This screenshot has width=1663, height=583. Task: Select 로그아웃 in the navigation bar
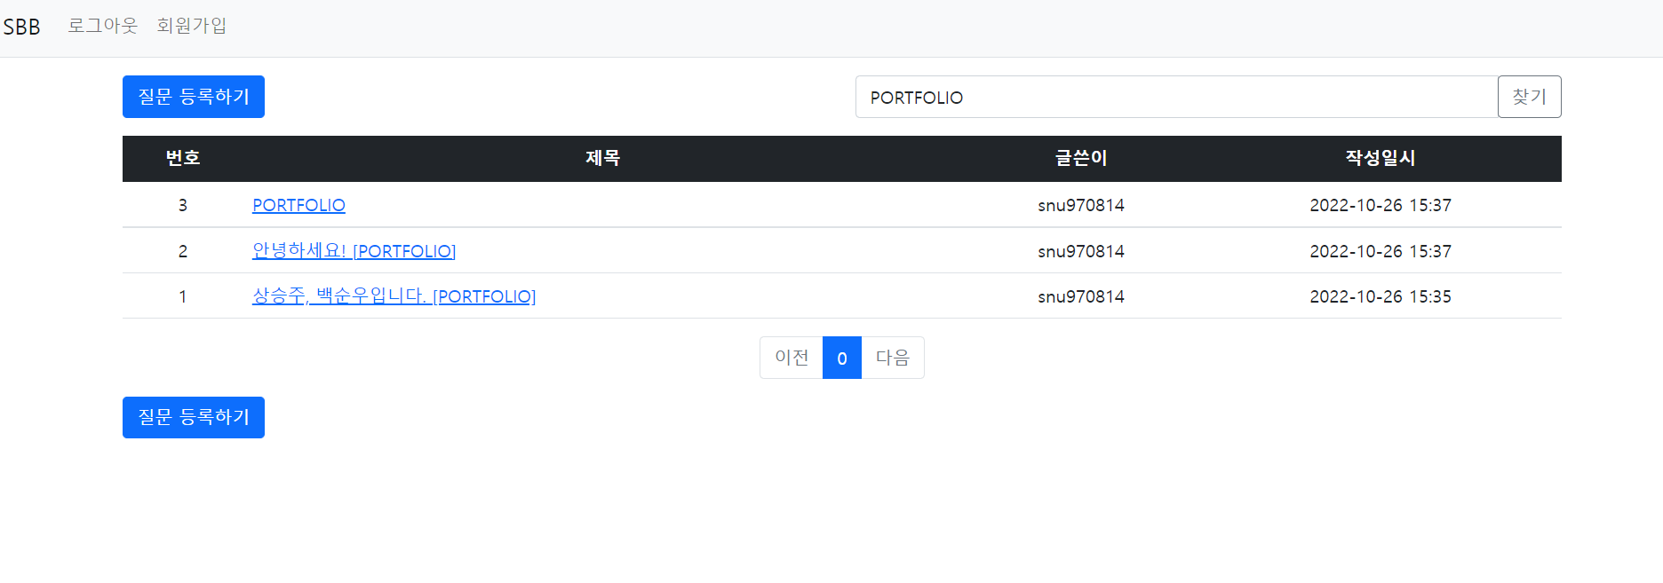(102, 27)
